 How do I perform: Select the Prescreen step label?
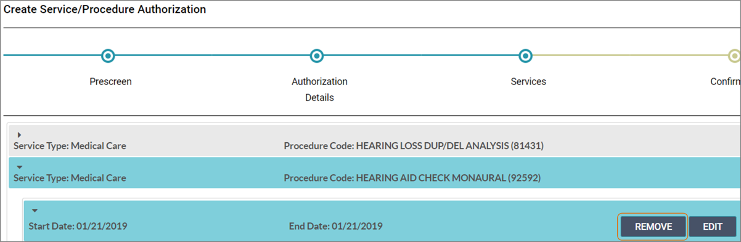coord(110,81)
